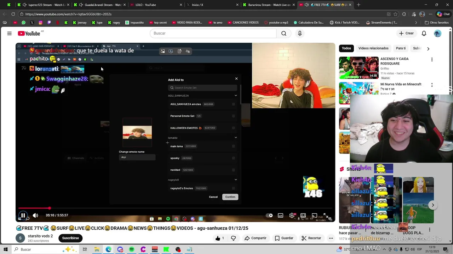
Task: Open more video actions ellipsis
Action: 331,238
